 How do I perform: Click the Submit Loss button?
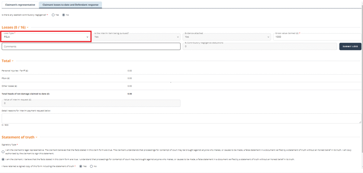coord(350,46)
